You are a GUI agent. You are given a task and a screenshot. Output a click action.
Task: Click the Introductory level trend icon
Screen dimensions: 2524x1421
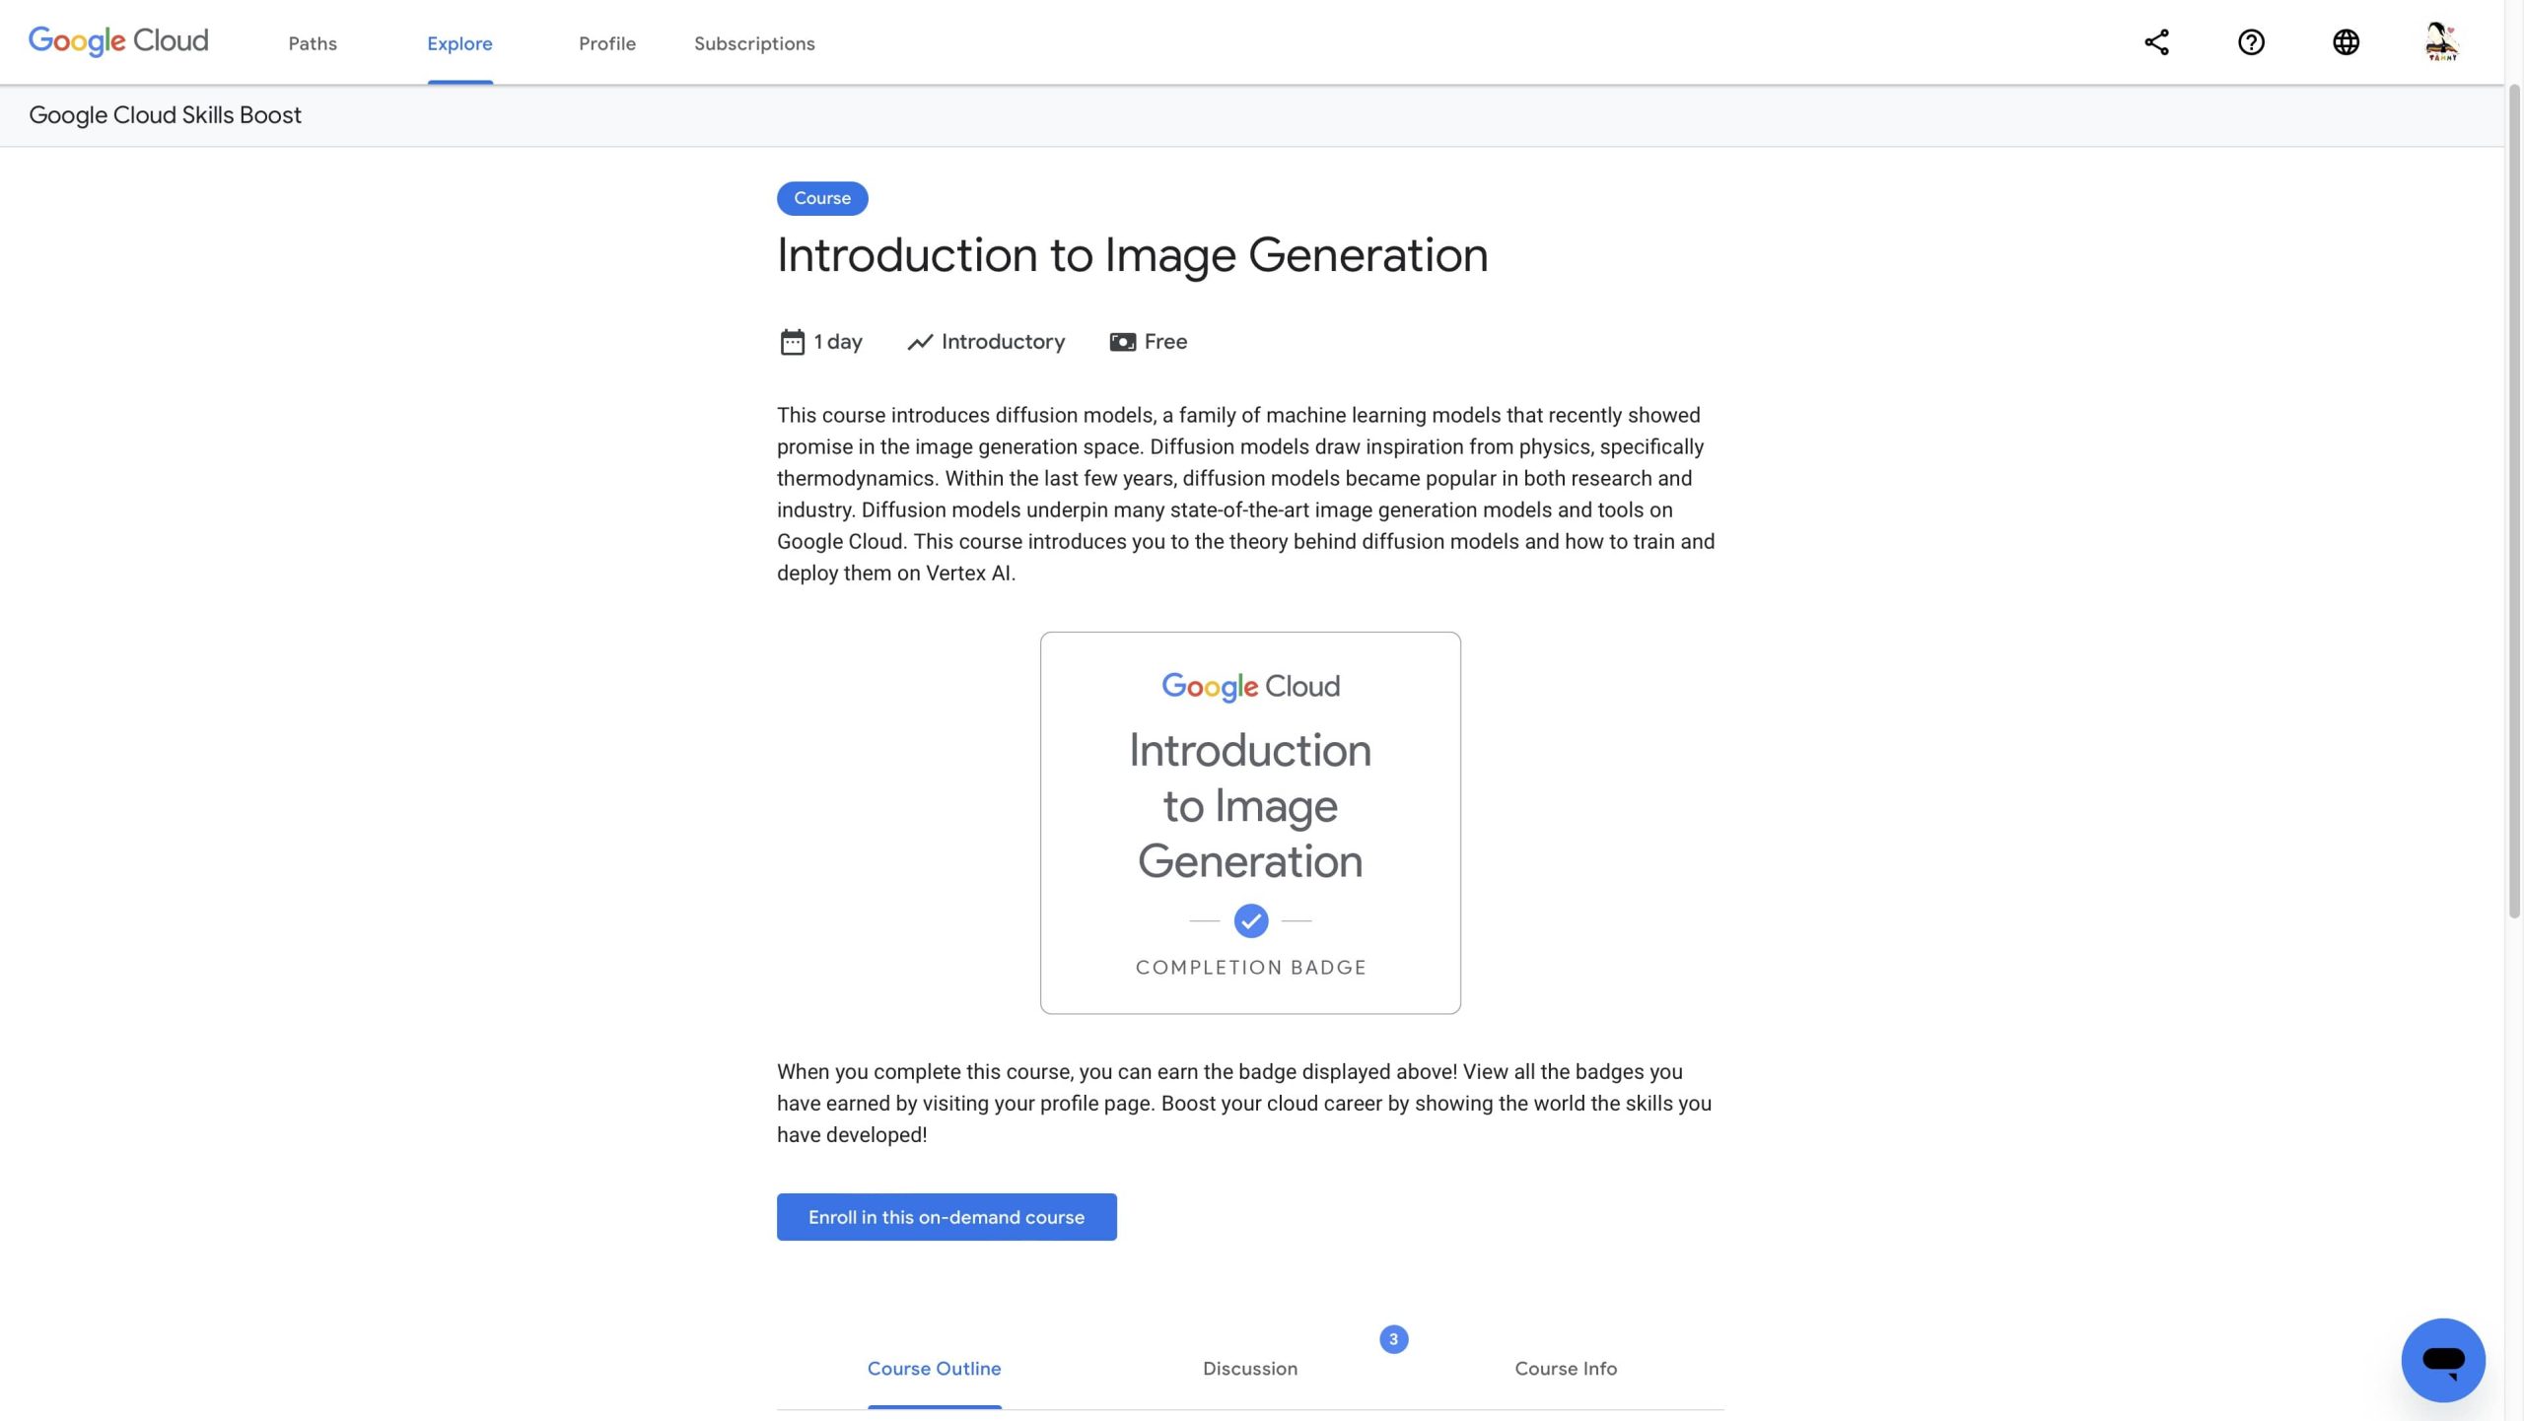pyautogui.click(x=920, y=342)
